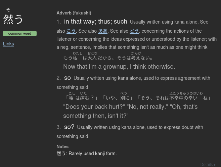Click the word 大人 in first example

tap(92, 58)
